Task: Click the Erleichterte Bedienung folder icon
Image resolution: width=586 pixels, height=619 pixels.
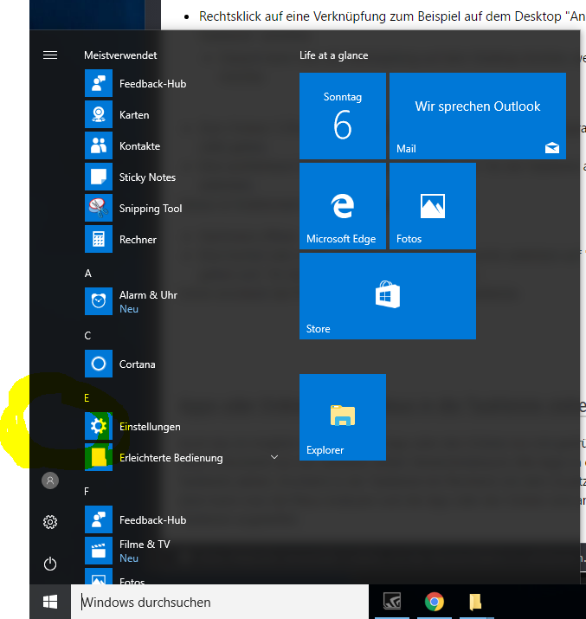Action: [x=99, y=457]
